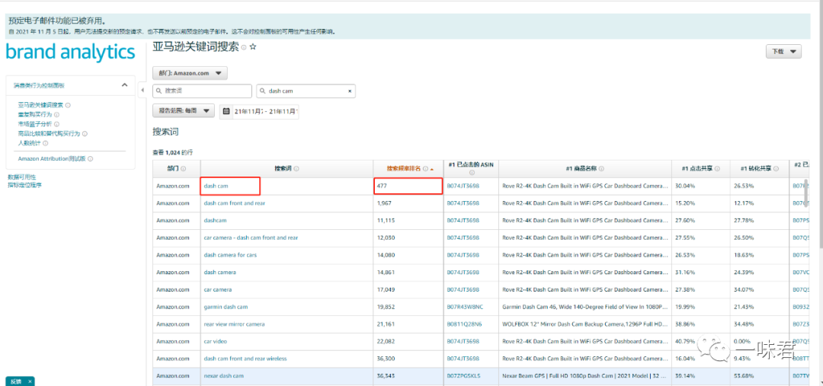Image resolution: width=823 pixels, height=386 pixels.
Task: Clear the dash cam search filter
Action: point(350,91)
